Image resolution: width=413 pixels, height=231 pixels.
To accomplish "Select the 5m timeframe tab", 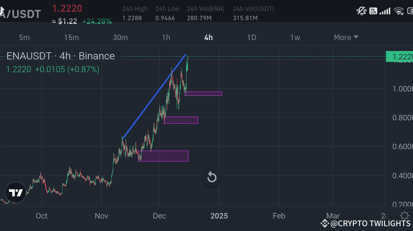I will 24,37.
